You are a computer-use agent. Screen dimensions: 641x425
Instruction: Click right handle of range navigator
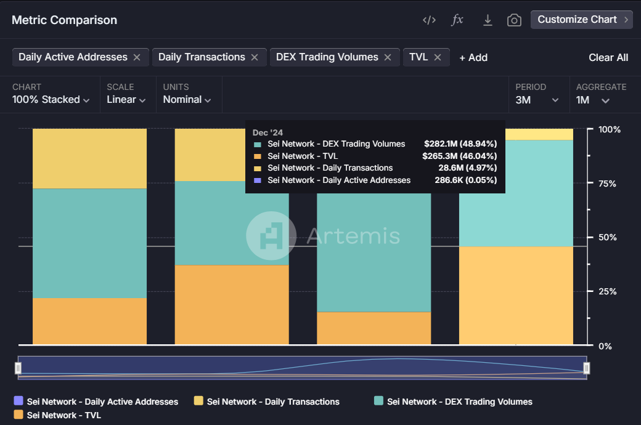587,368
